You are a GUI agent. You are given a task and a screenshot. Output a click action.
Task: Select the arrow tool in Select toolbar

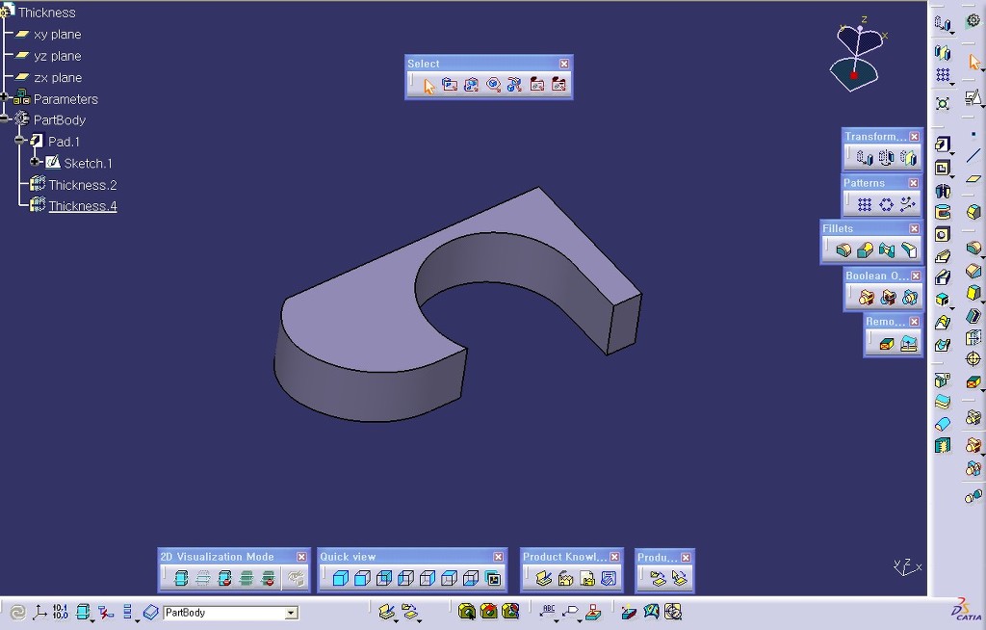428,86
